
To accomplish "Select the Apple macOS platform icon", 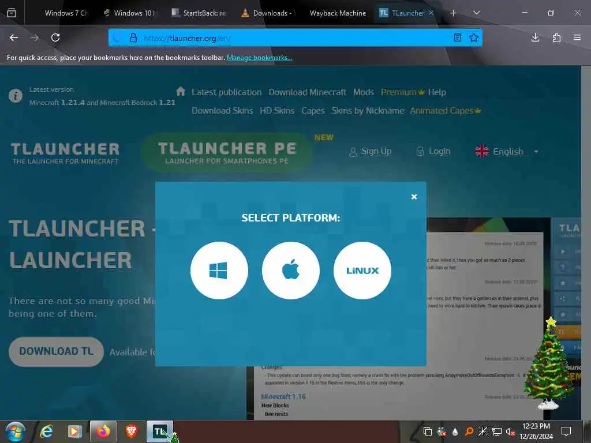I will click(291, 271).
